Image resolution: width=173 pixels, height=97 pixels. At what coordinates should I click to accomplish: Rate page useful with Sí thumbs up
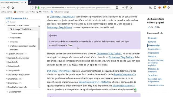click(151, 27)
